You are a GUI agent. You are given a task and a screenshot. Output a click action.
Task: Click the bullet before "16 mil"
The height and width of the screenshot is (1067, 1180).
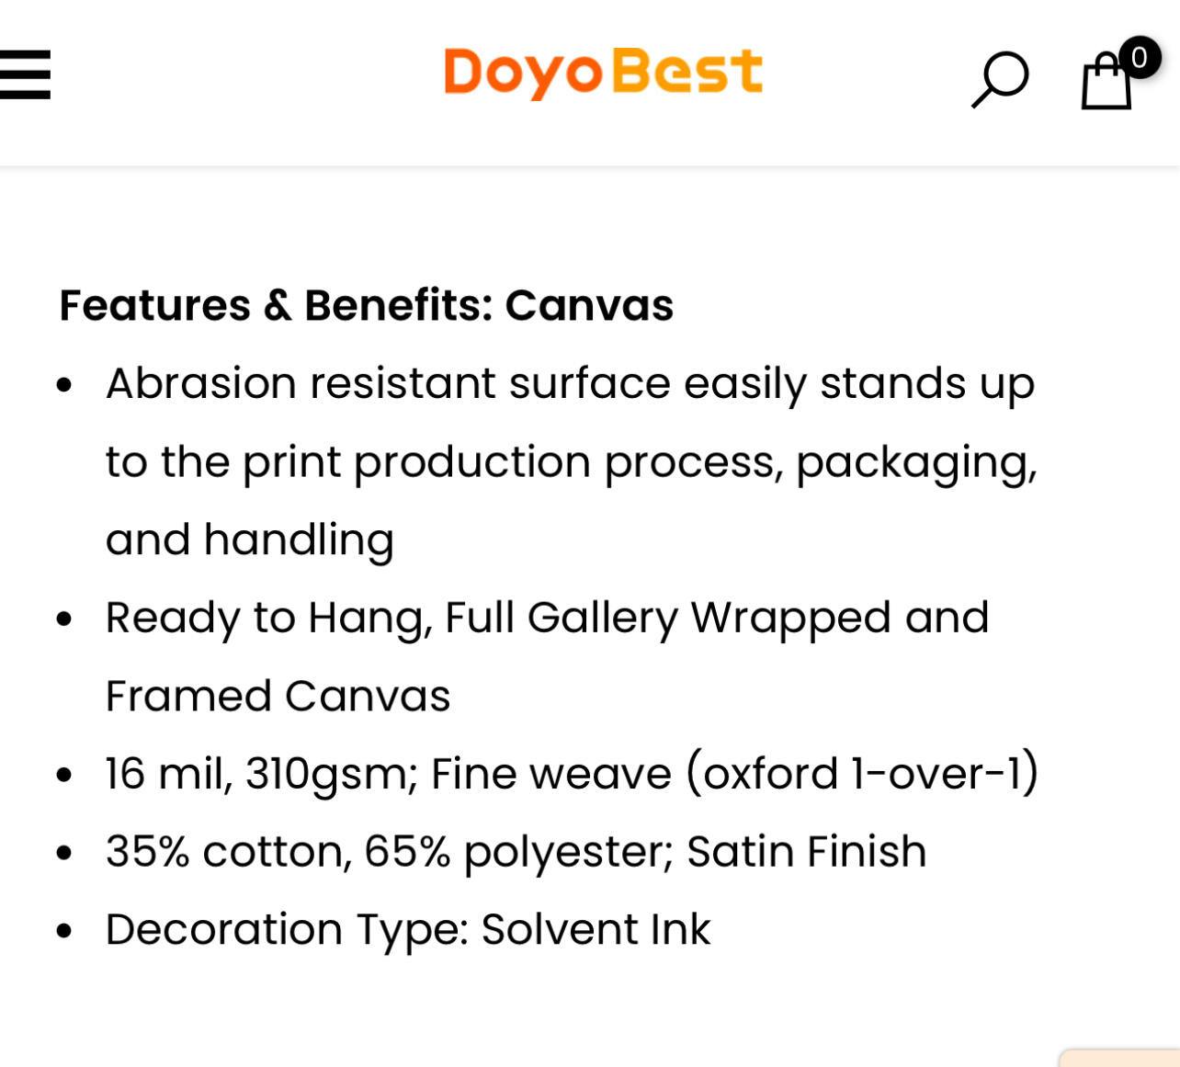point(63,776)
